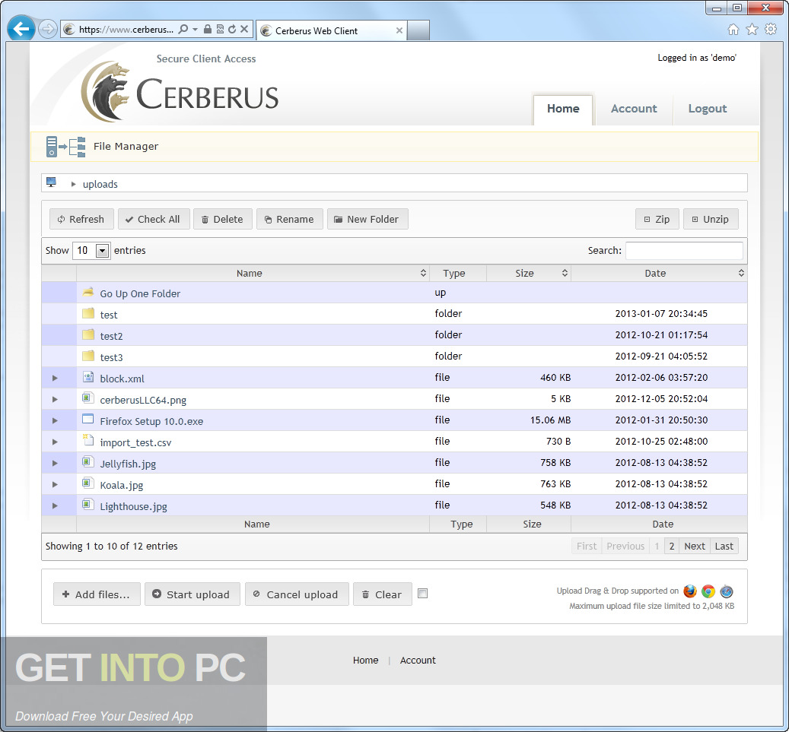This screenshot has height=732, width=789.
Task: Switch to the Home tab
Action: point(563,109)
